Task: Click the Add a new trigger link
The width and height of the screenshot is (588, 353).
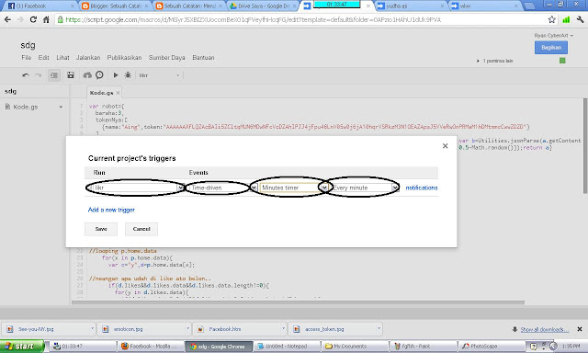Action: pyautogui.click(x=111, y=210)
